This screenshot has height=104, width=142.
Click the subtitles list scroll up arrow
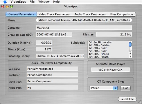130,53
